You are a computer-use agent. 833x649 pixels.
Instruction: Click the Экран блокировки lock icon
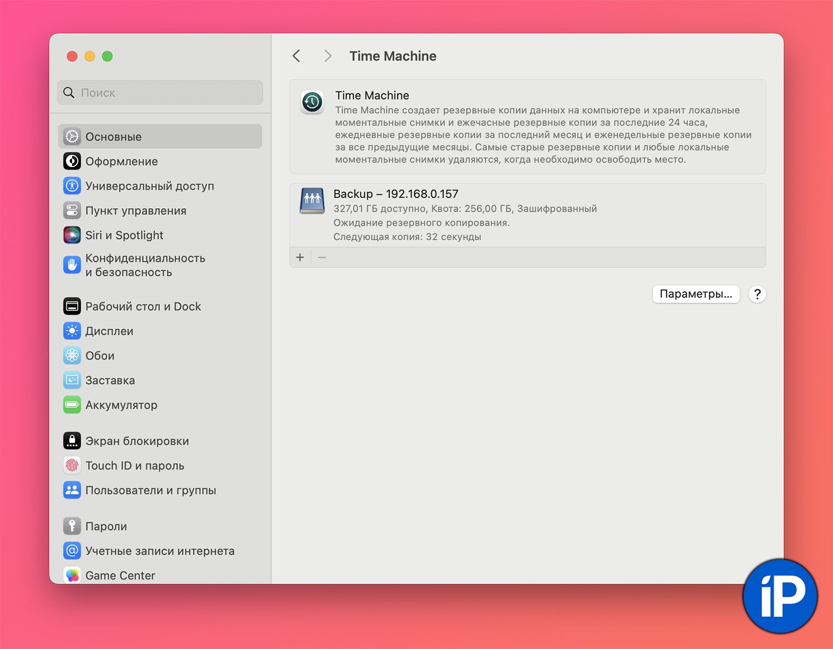pyautogui.click(x=72, y=441)
